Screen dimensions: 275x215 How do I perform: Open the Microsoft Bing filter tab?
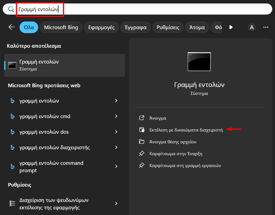(x=61, y=27)
